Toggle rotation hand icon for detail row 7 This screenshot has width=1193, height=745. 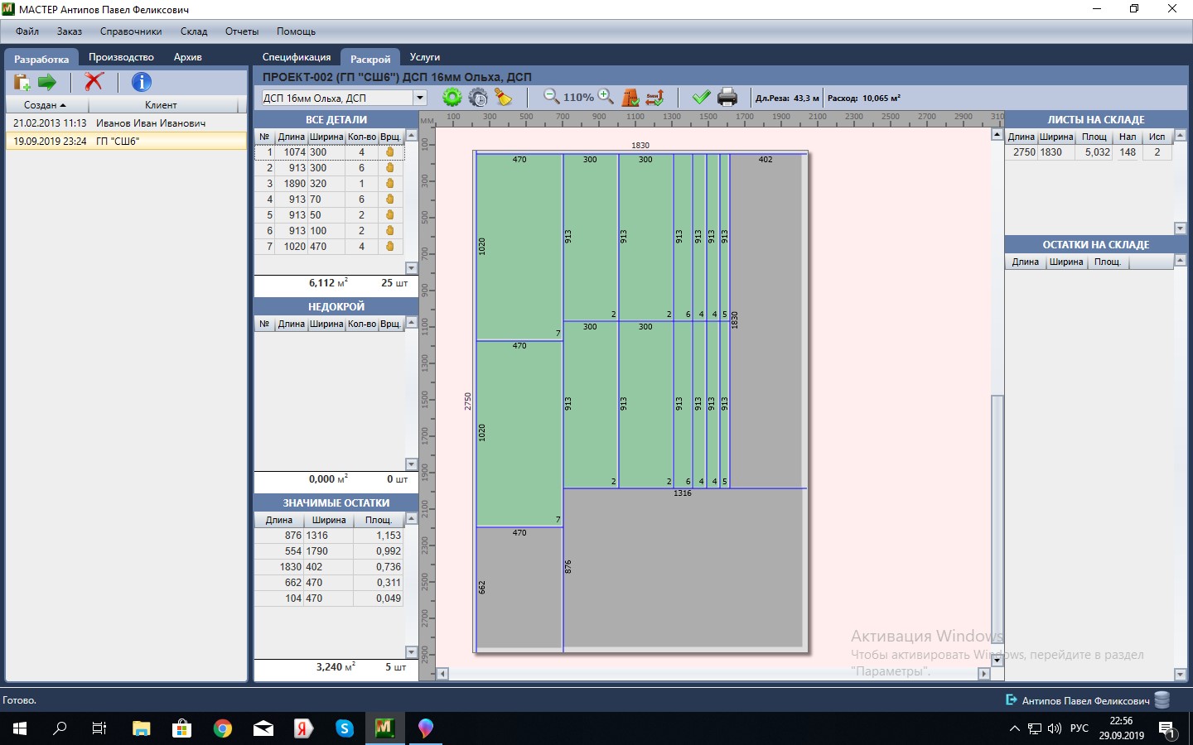[x=389, y=247]
